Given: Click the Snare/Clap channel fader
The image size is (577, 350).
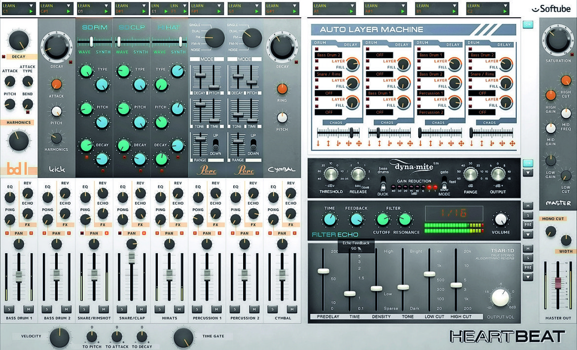Looking at the screenshot, I should click(x=131, y=258).
